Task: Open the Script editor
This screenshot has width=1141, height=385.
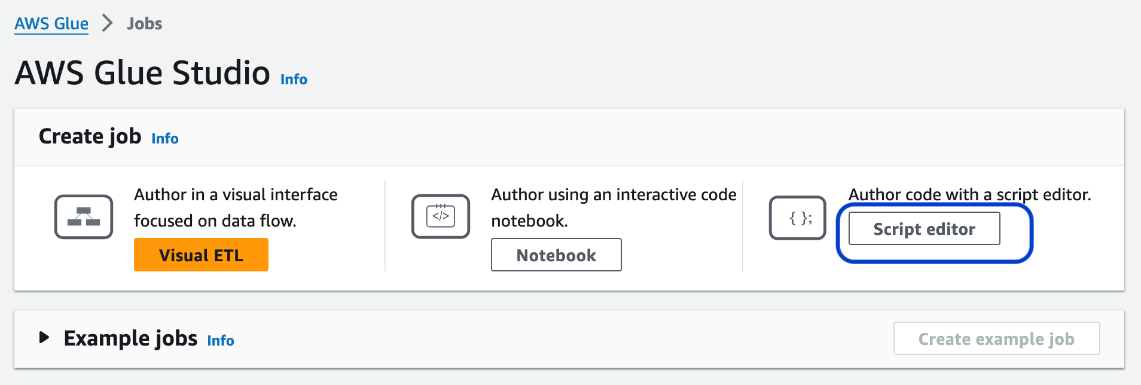Action: [924, 228]
